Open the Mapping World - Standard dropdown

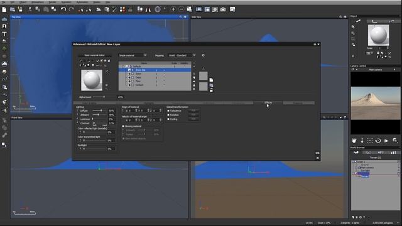point(182,55)
